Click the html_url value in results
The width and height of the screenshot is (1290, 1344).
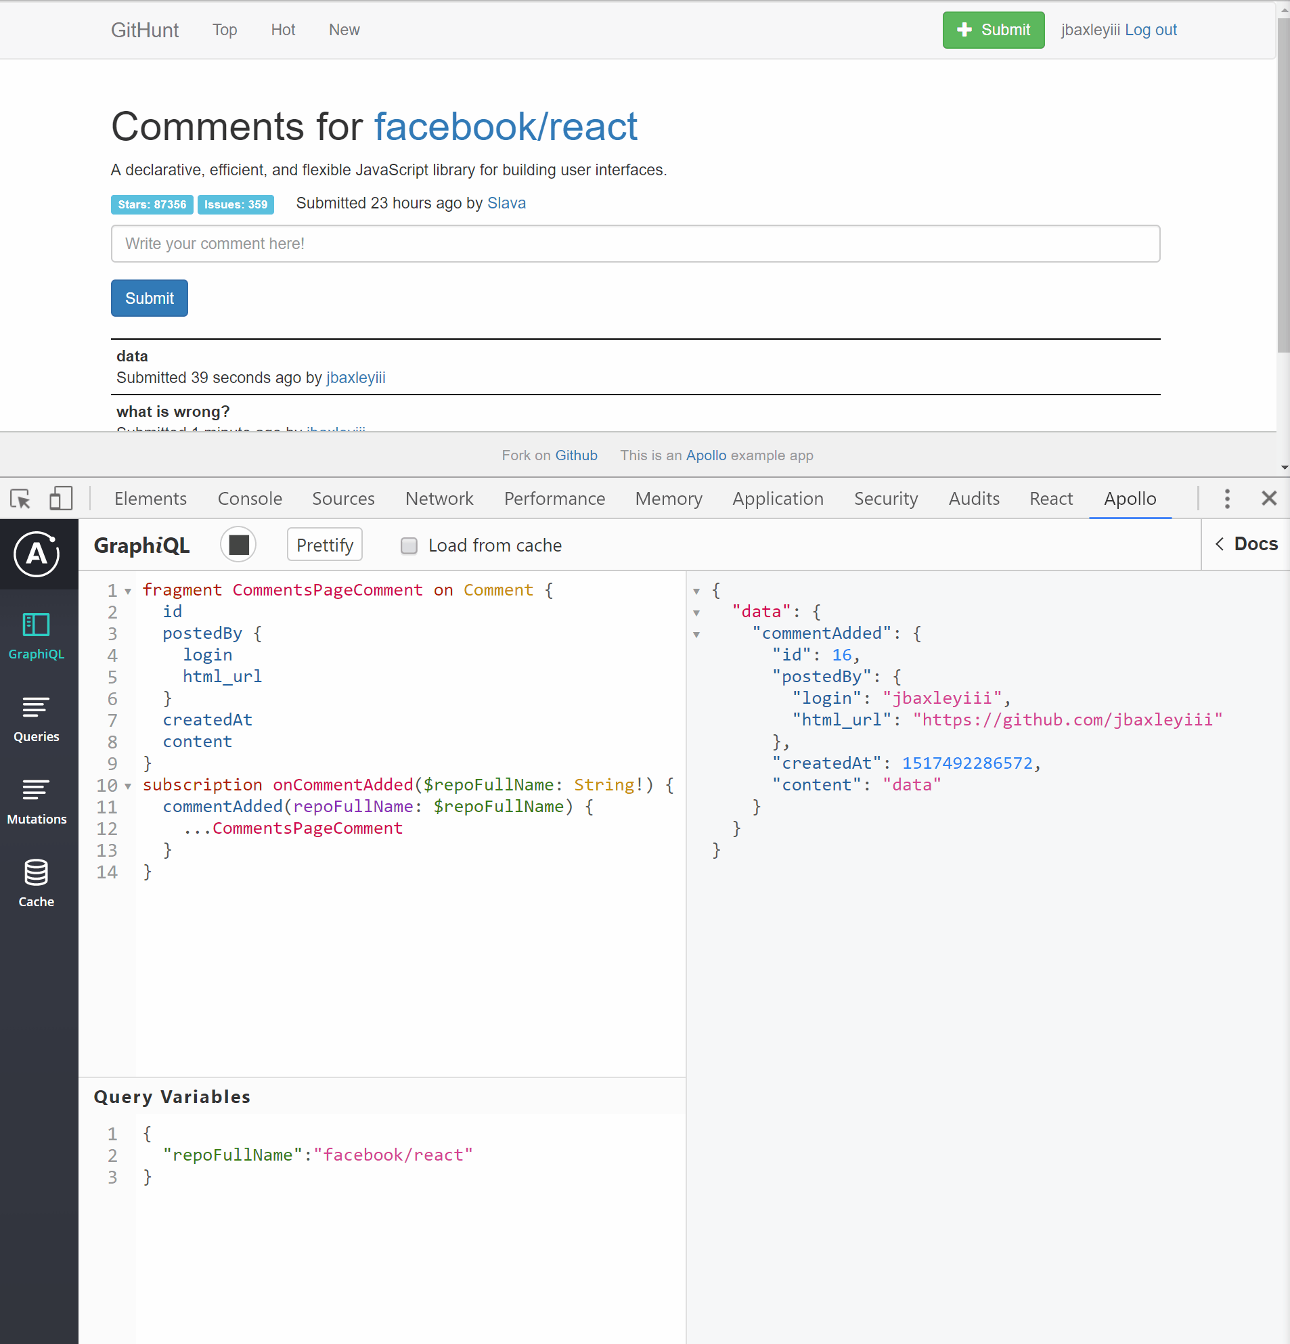(x=1067, y=720)
